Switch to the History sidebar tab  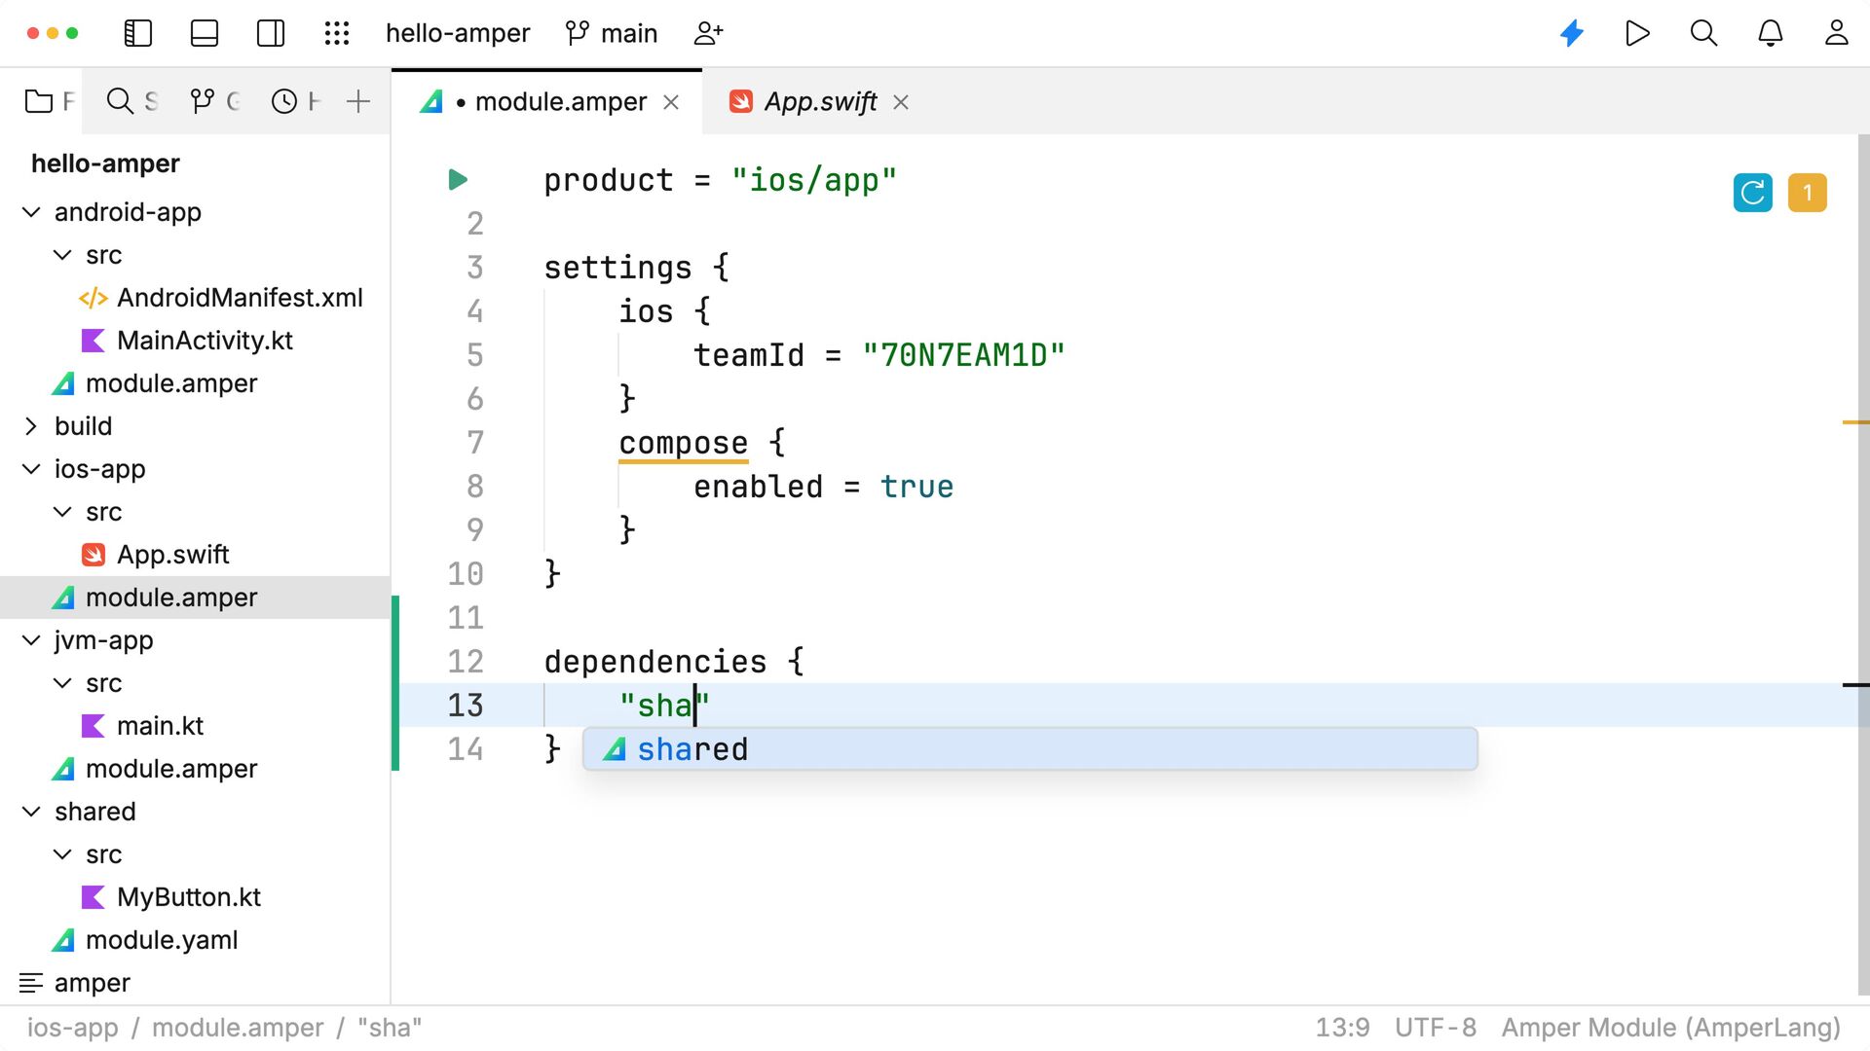pos(295,101)
